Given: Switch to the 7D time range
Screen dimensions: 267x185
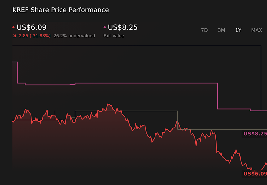Looking at the screenshot, I should (204, 30).
